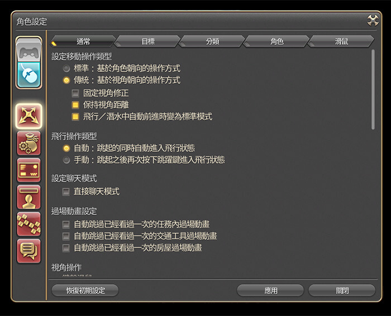This screenshot has height=316, width=391.
Task: Open the chat log settings icon
Action: click(x=28, y=251)
